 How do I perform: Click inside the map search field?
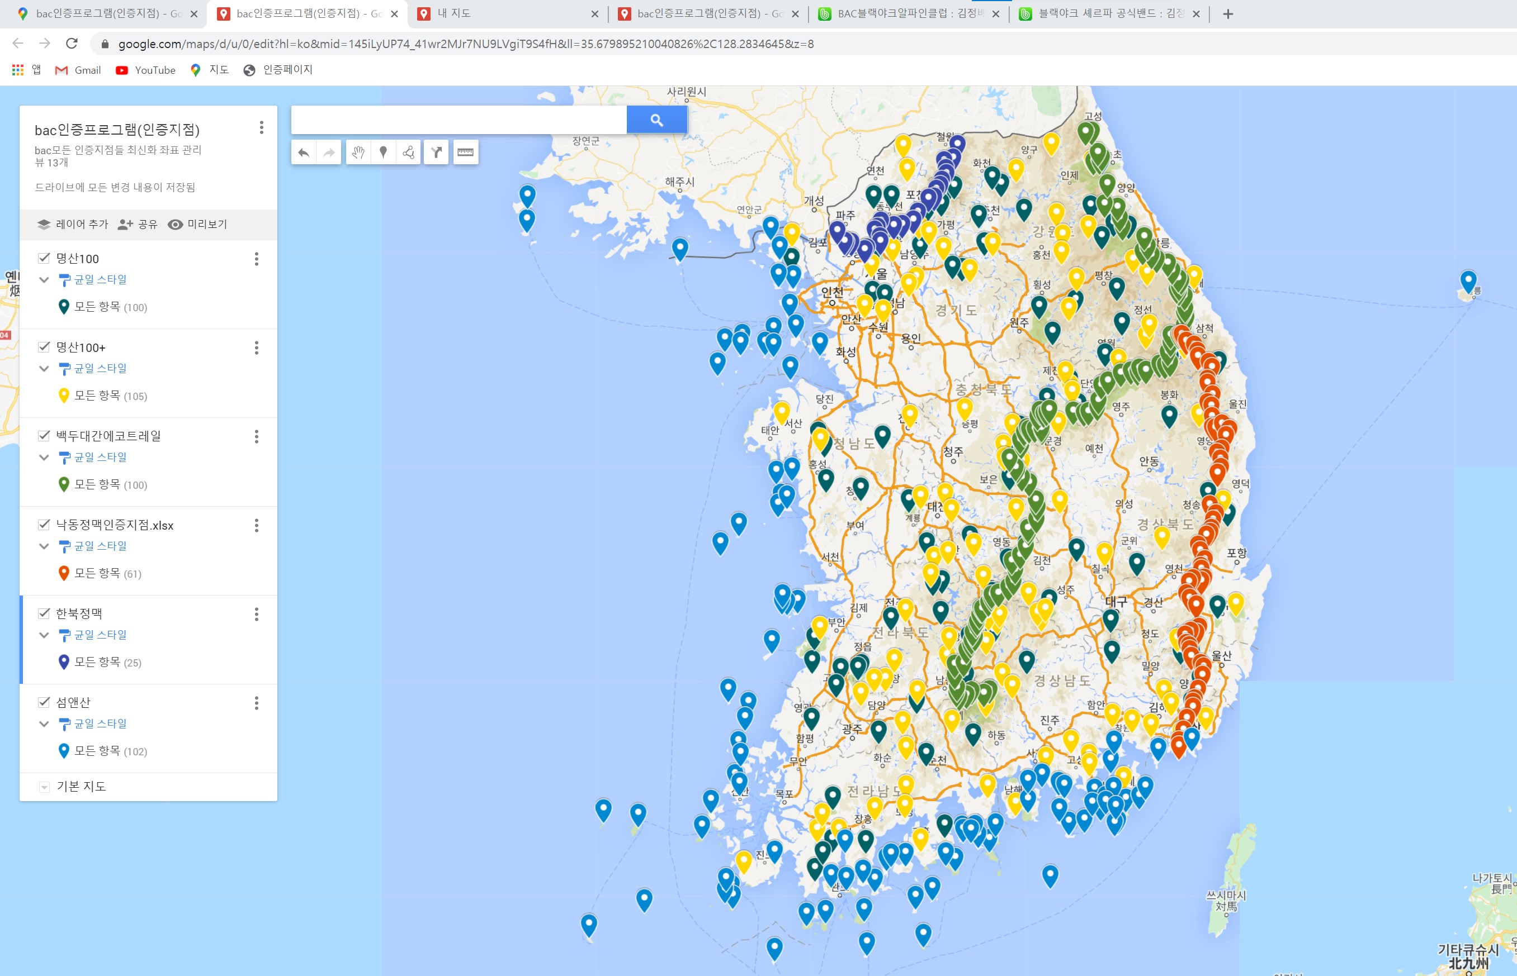tap(458, 120)
